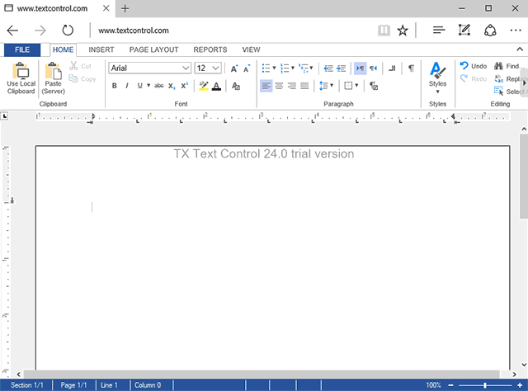Switch to the VIEW tab
The width and height of the screenshot is (528, 391).
click(x=251, y=49)
